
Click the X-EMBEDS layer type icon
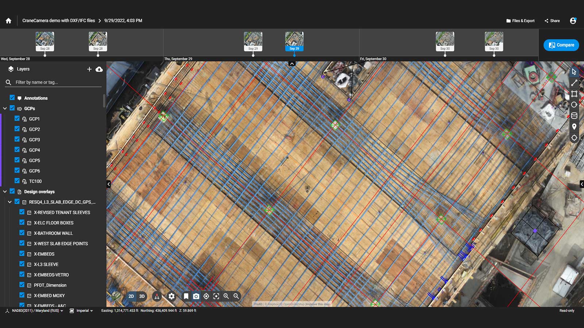pos(29,254)
